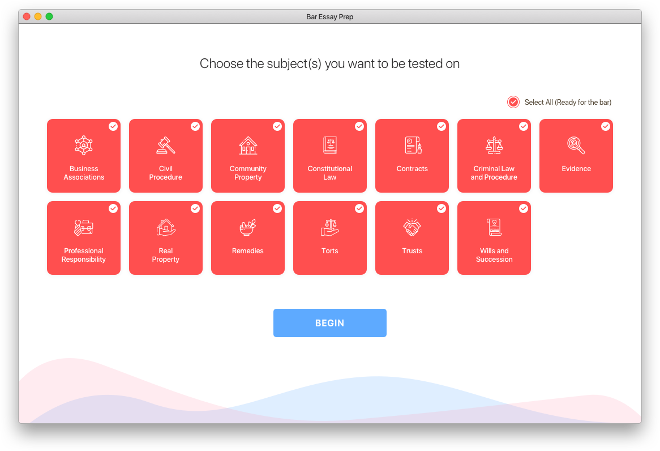Image resolution: width=660 pixels, height=451 pixels.
Task: Toggle the Select All checkbox
Action: [513, 102]
